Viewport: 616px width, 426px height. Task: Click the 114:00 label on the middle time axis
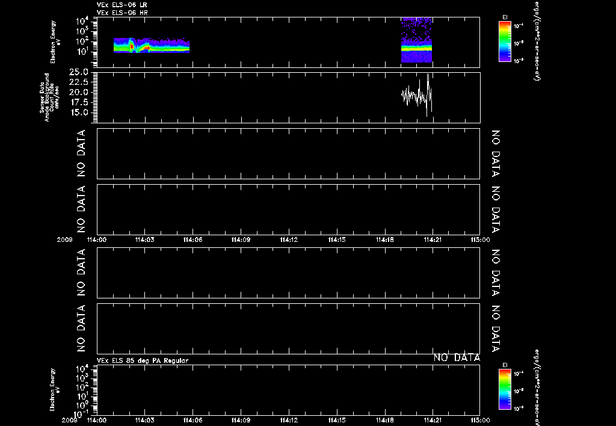(x=97, y=239)
